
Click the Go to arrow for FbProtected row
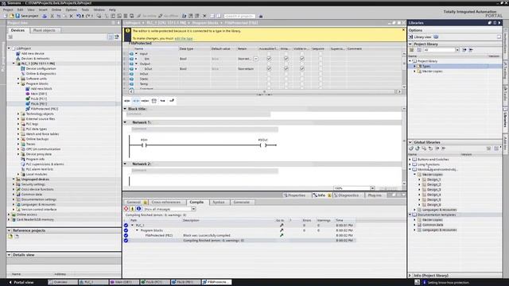click(282, 235)
